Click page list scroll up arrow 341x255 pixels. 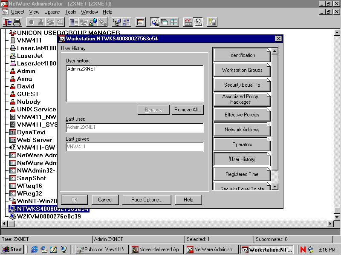tap(275, 51)
